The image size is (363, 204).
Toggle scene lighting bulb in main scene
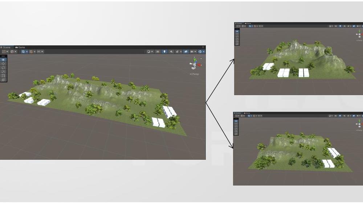tap(164, 52)
